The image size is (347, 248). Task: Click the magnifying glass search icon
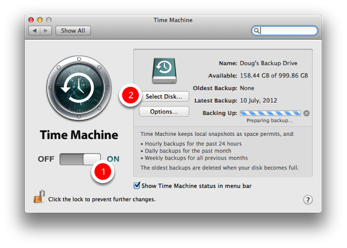(256, 31)
